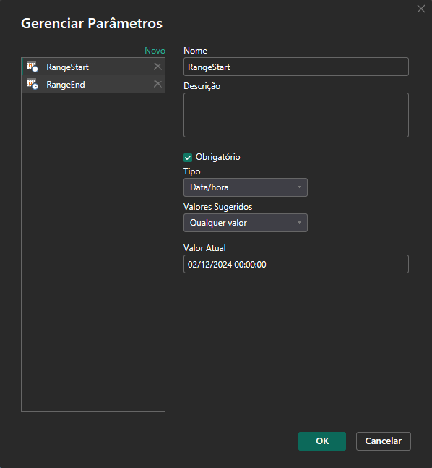Screen dimensions: 432x468
Task: Click the RangeEnd parameter date/time icon
Action: pos(33,84)
